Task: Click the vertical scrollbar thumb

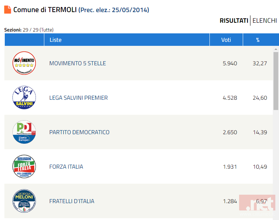Action: point(276,81)
